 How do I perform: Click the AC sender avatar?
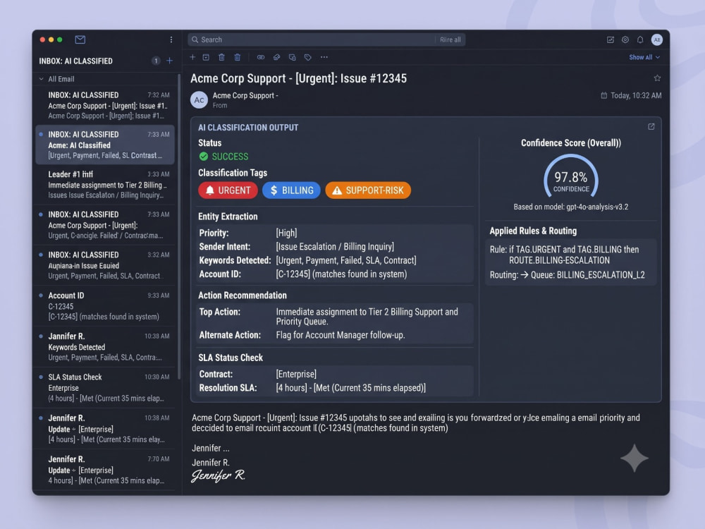pos(199,100)
